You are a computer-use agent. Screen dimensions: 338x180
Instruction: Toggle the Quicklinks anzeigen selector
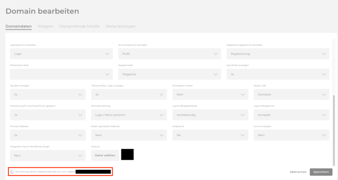278,74
